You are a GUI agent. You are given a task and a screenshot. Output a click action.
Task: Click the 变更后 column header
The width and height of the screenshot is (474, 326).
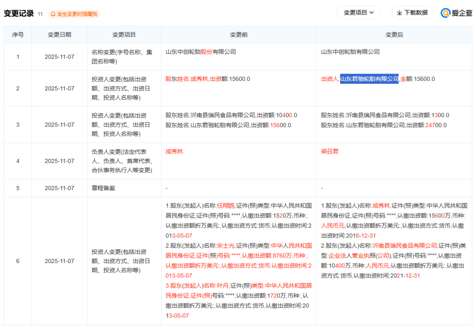[394, 35]
